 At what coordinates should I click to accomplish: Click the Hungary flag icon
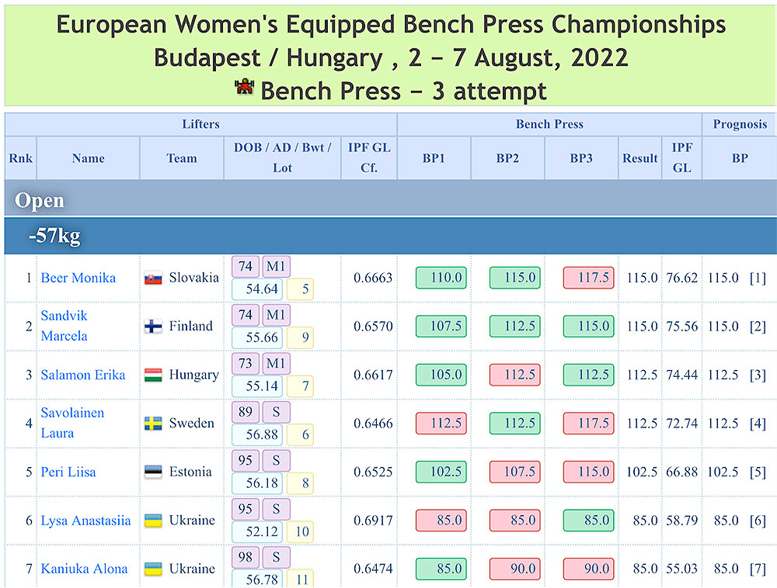coord(153,375)
